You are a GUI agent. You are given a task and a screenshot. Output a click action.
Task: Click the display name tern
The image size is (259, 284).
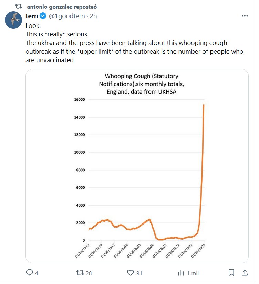[32, 16]
